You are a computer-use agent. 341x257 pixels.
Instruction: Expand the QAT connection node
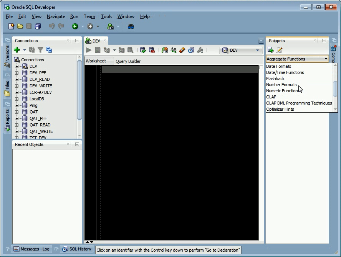click(x=17, y=112)
